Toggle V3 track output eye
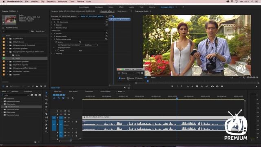The width and height of the screenshot is (261, 147). (69, 111)
